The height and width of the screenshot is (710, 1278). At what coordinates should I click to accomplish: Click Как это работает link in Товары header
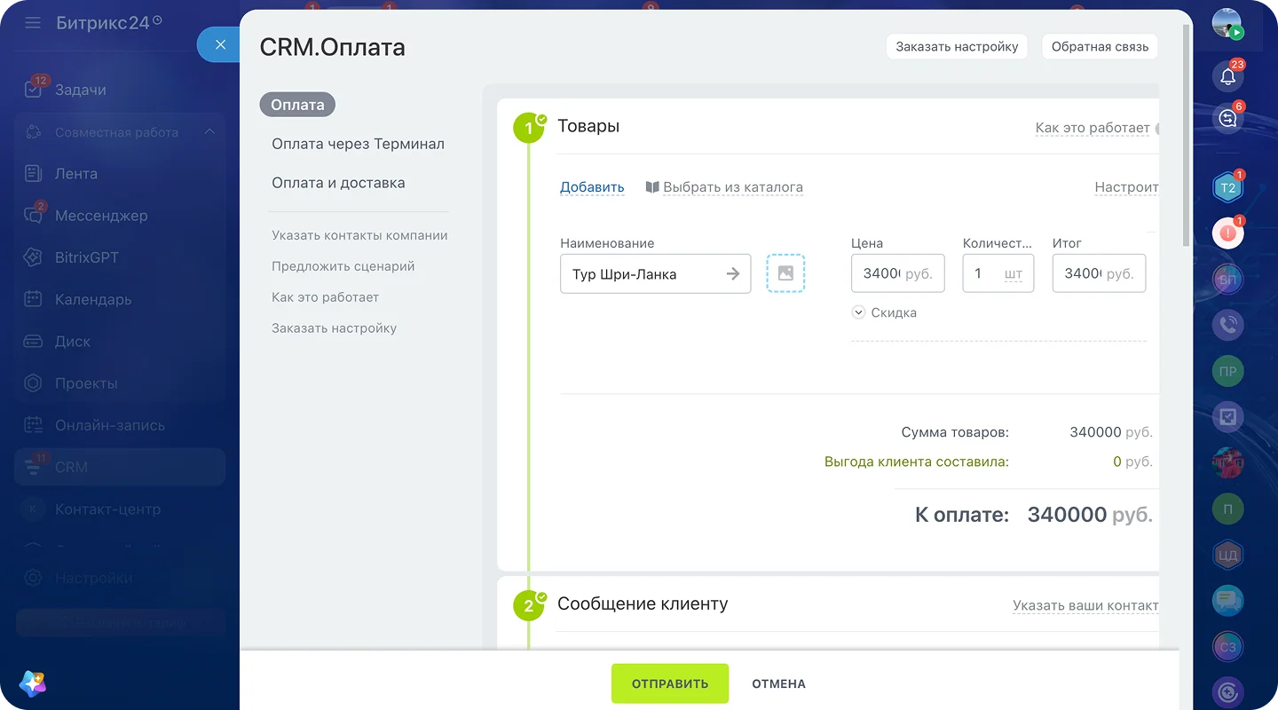click(1093, 128)
